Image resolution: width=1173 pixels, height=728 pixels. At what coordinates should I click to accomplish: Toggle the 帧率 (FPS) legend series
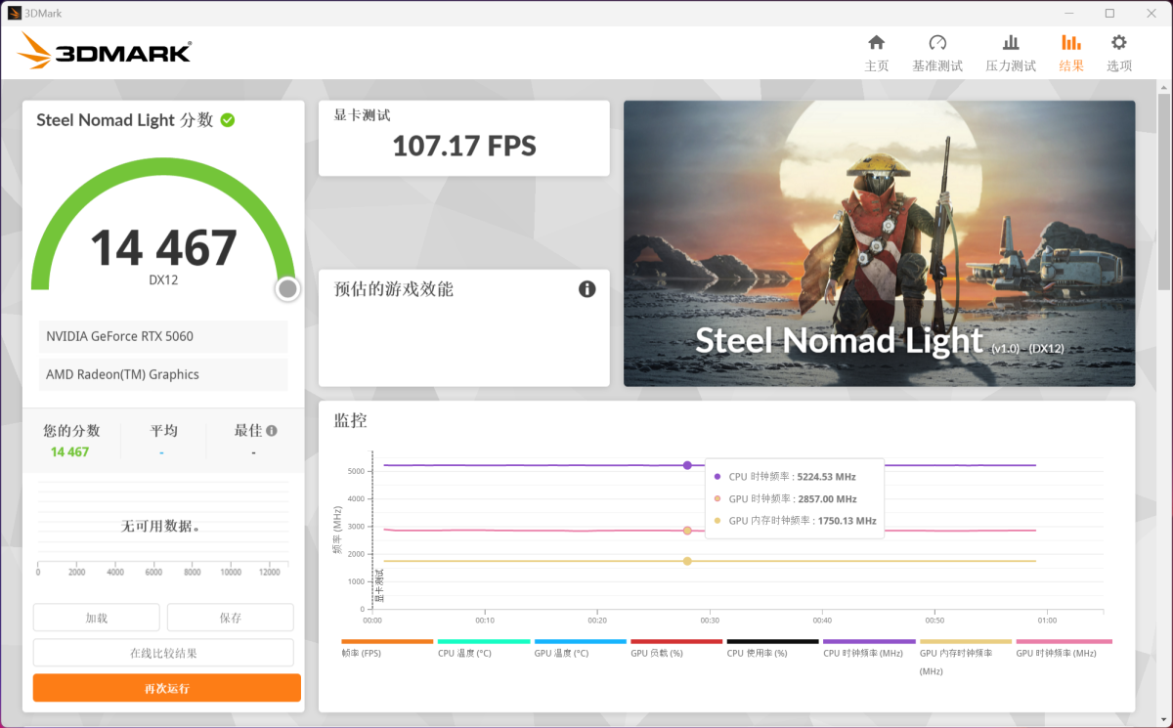point(386,648)
